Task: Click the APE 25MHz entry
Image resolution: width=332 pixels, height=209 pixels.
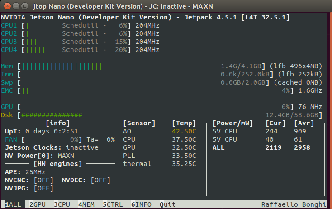Action: click(25, 172)
